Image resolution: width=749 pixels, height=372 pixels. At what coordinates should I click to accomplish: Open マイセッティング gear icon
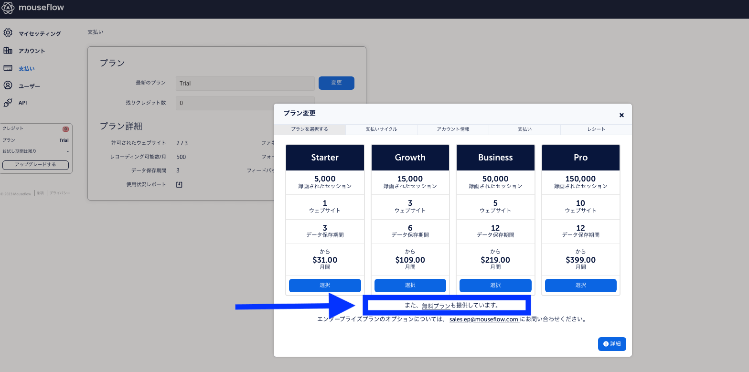pyautogui.click(x=8, y=33)
